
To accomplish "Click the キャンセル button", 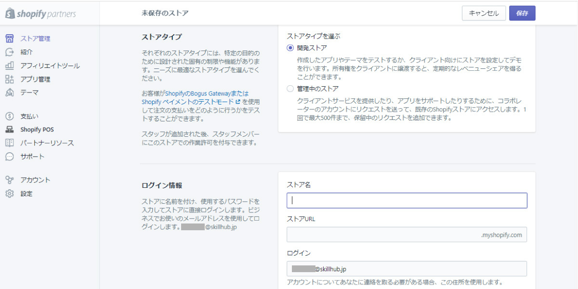I will tap(484, 13).
